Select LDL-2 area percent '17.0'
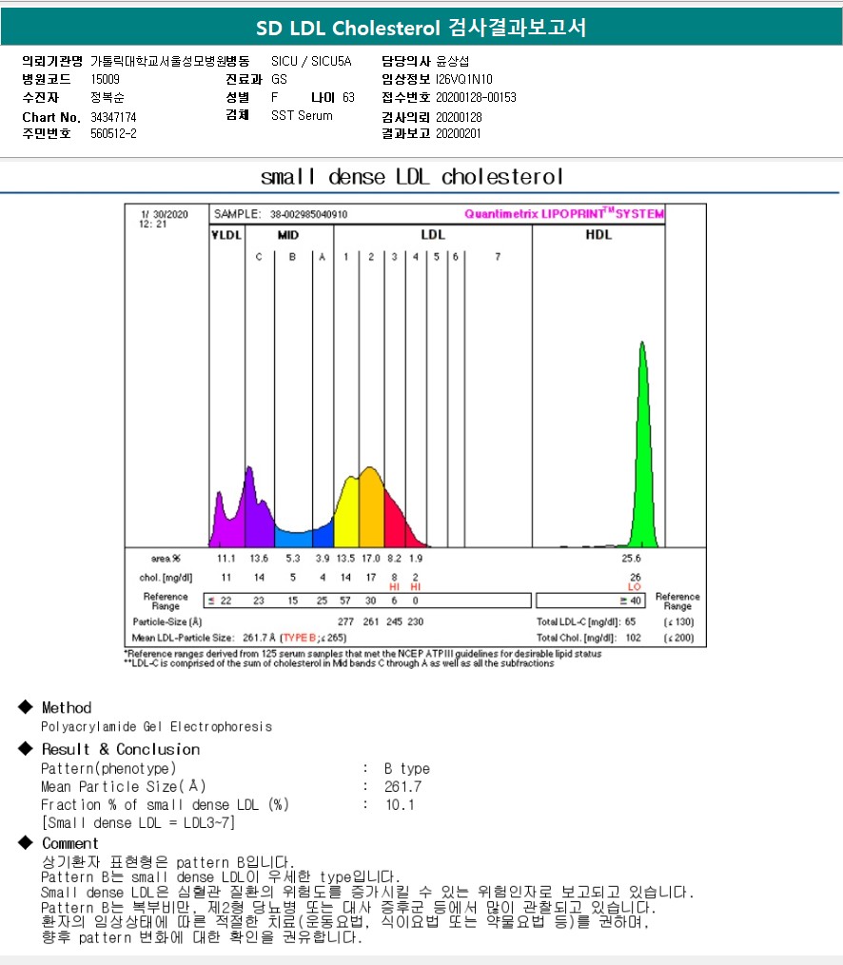 pyautogui.click(x=370, y=559)
